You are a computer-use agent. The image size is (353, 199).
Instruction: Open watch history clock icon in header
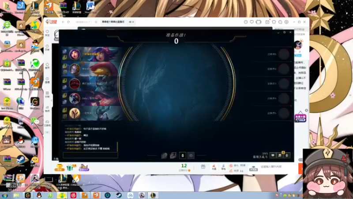246,22
